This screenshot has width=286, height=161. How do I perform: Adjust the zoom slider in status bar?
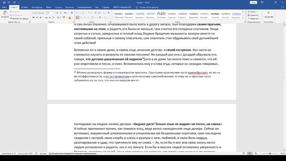(x=270, y=153)
